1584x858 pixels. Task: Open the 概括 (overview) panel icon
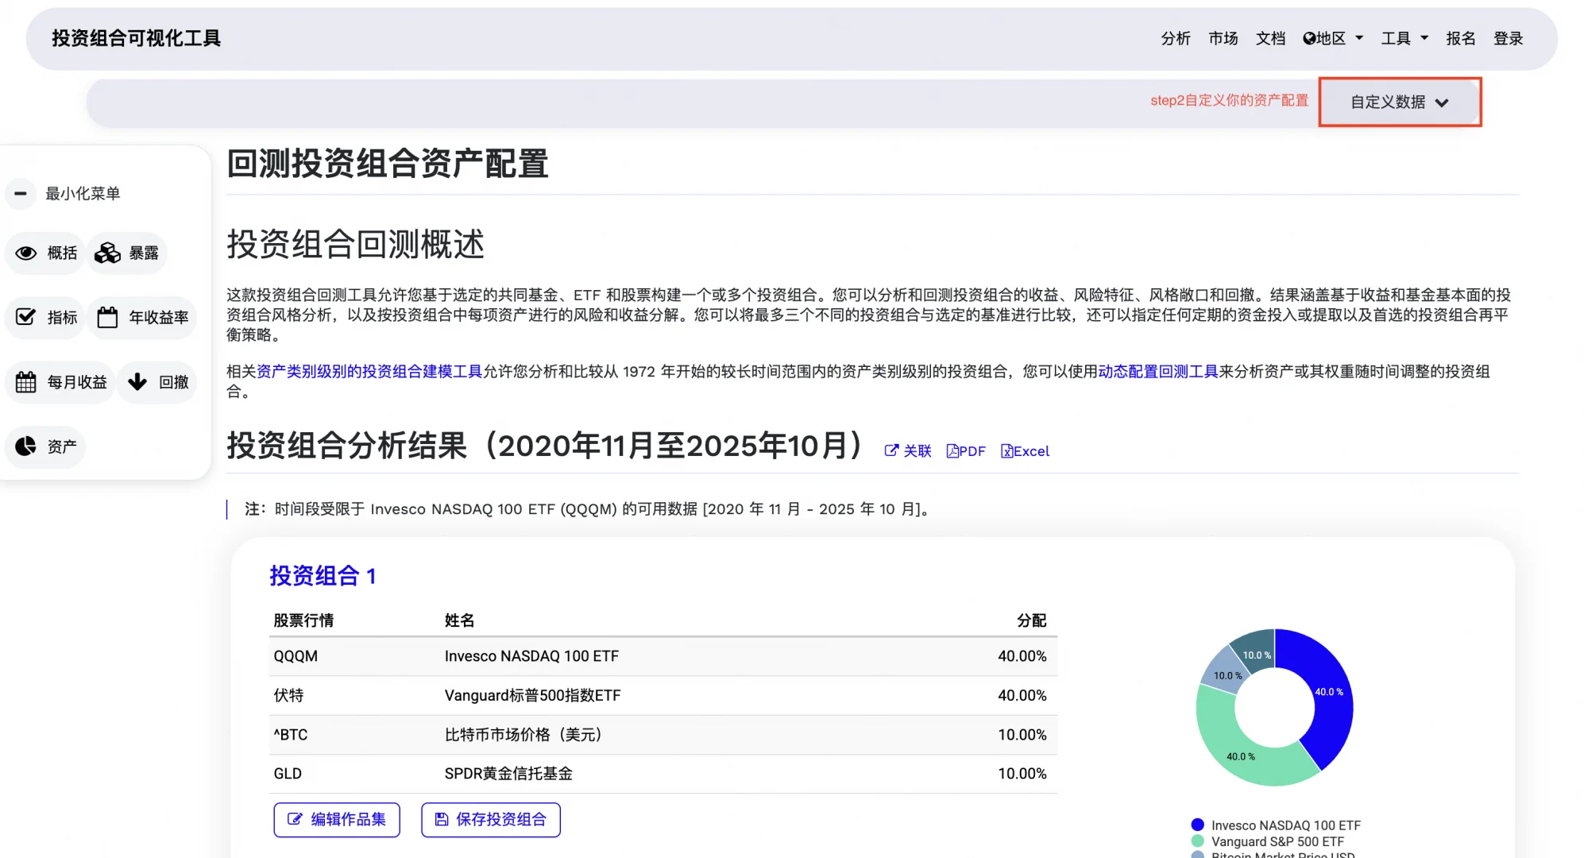coord(25,253)
